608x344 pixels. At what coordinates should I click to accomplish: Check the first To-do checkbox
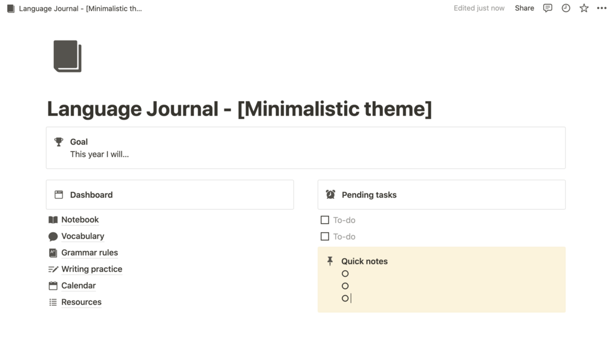coord(325,220)
